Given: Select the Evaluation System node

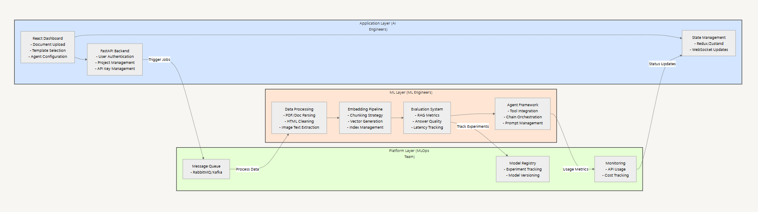Looking at the screenshot, I should (x=427, y=118).
